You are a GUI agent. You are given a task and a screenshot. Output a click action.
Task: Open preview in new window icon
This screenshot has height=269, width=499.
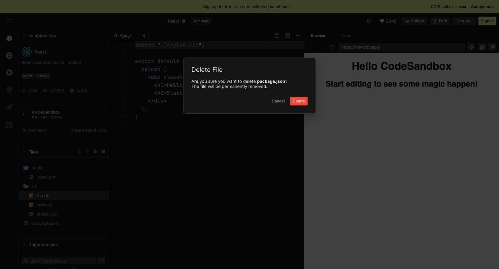492,47
